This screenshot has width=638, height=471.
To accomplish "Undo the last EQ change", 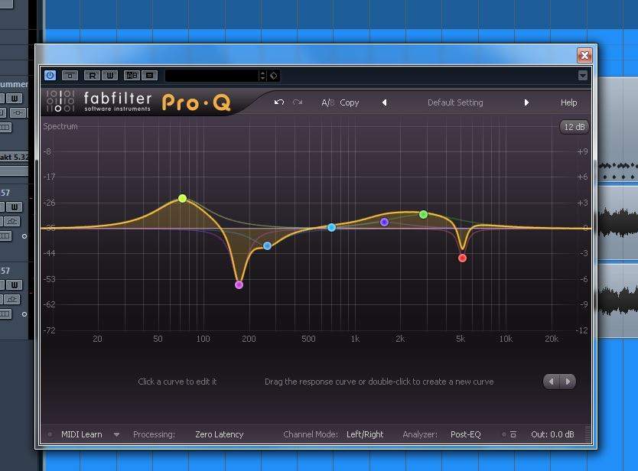I will click(x=278, y=102).
